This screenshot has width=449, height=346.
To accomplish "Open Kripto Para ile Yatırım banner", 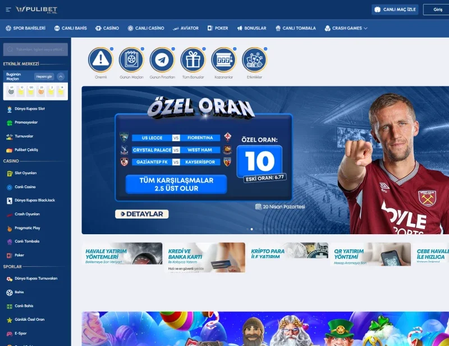I will [x=288, y=251].
